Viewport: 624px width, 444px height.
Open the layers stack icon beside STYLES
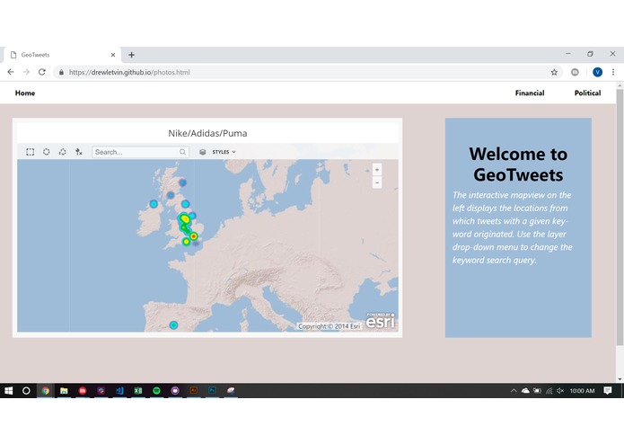click(202, 152)
